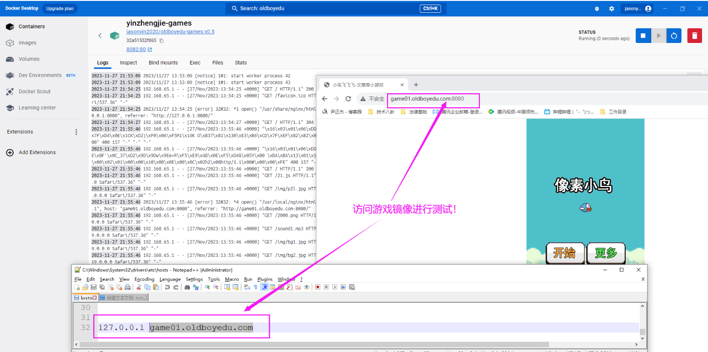This screenshot has height=352, width=708.
Task: Open Extensions three-dot menu
Action: pyautogui.click(x=76, y=132)
